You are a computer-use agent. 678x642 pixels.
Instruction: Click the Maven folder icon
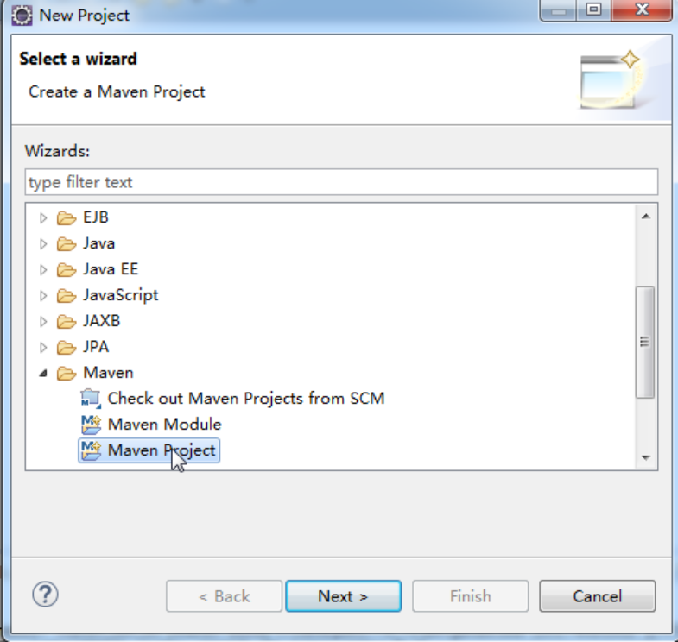pyautogui.click(x=67, y=373)
